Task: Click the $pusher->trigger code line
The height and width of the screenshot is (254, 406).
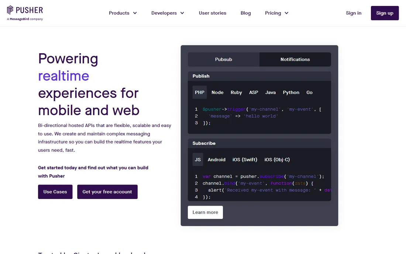Action: pos(262,109)
